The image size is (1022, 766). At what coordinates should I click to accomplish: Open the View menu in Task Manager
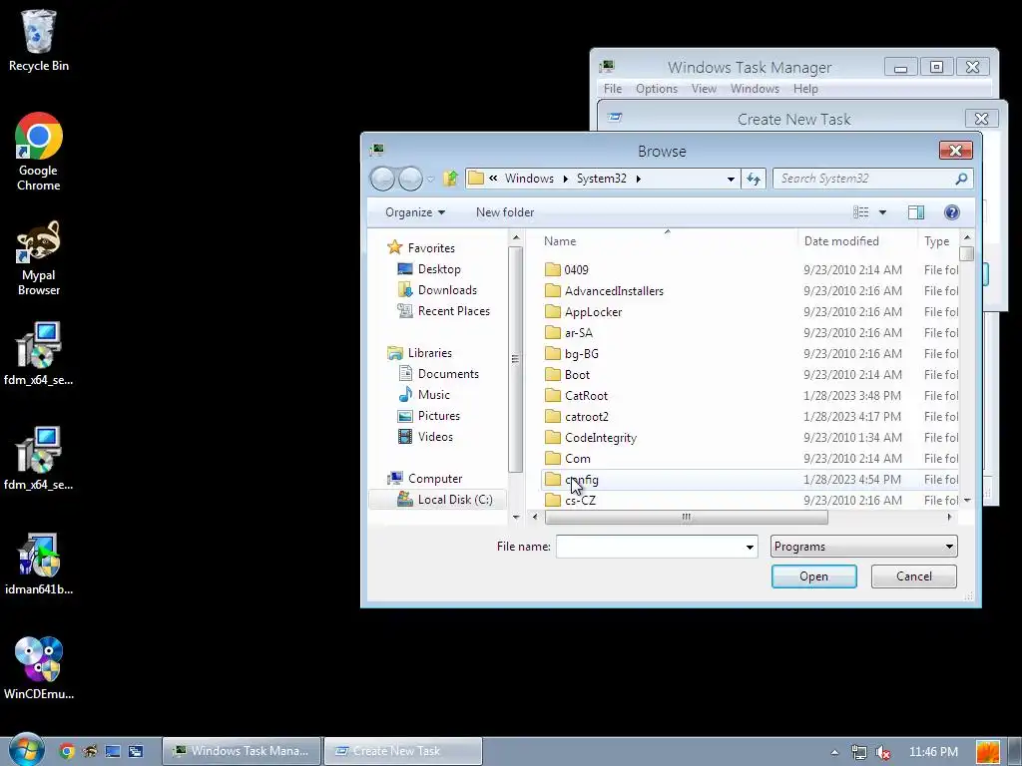click(x=704, y=89)
